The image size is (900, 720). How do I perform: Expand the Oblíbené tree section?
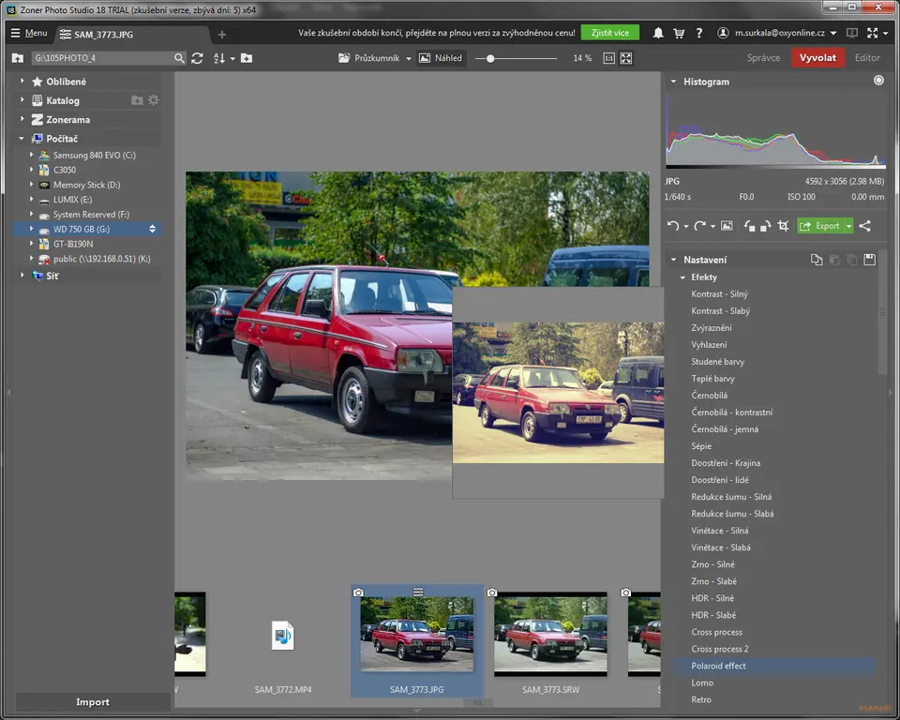[22, 82]
